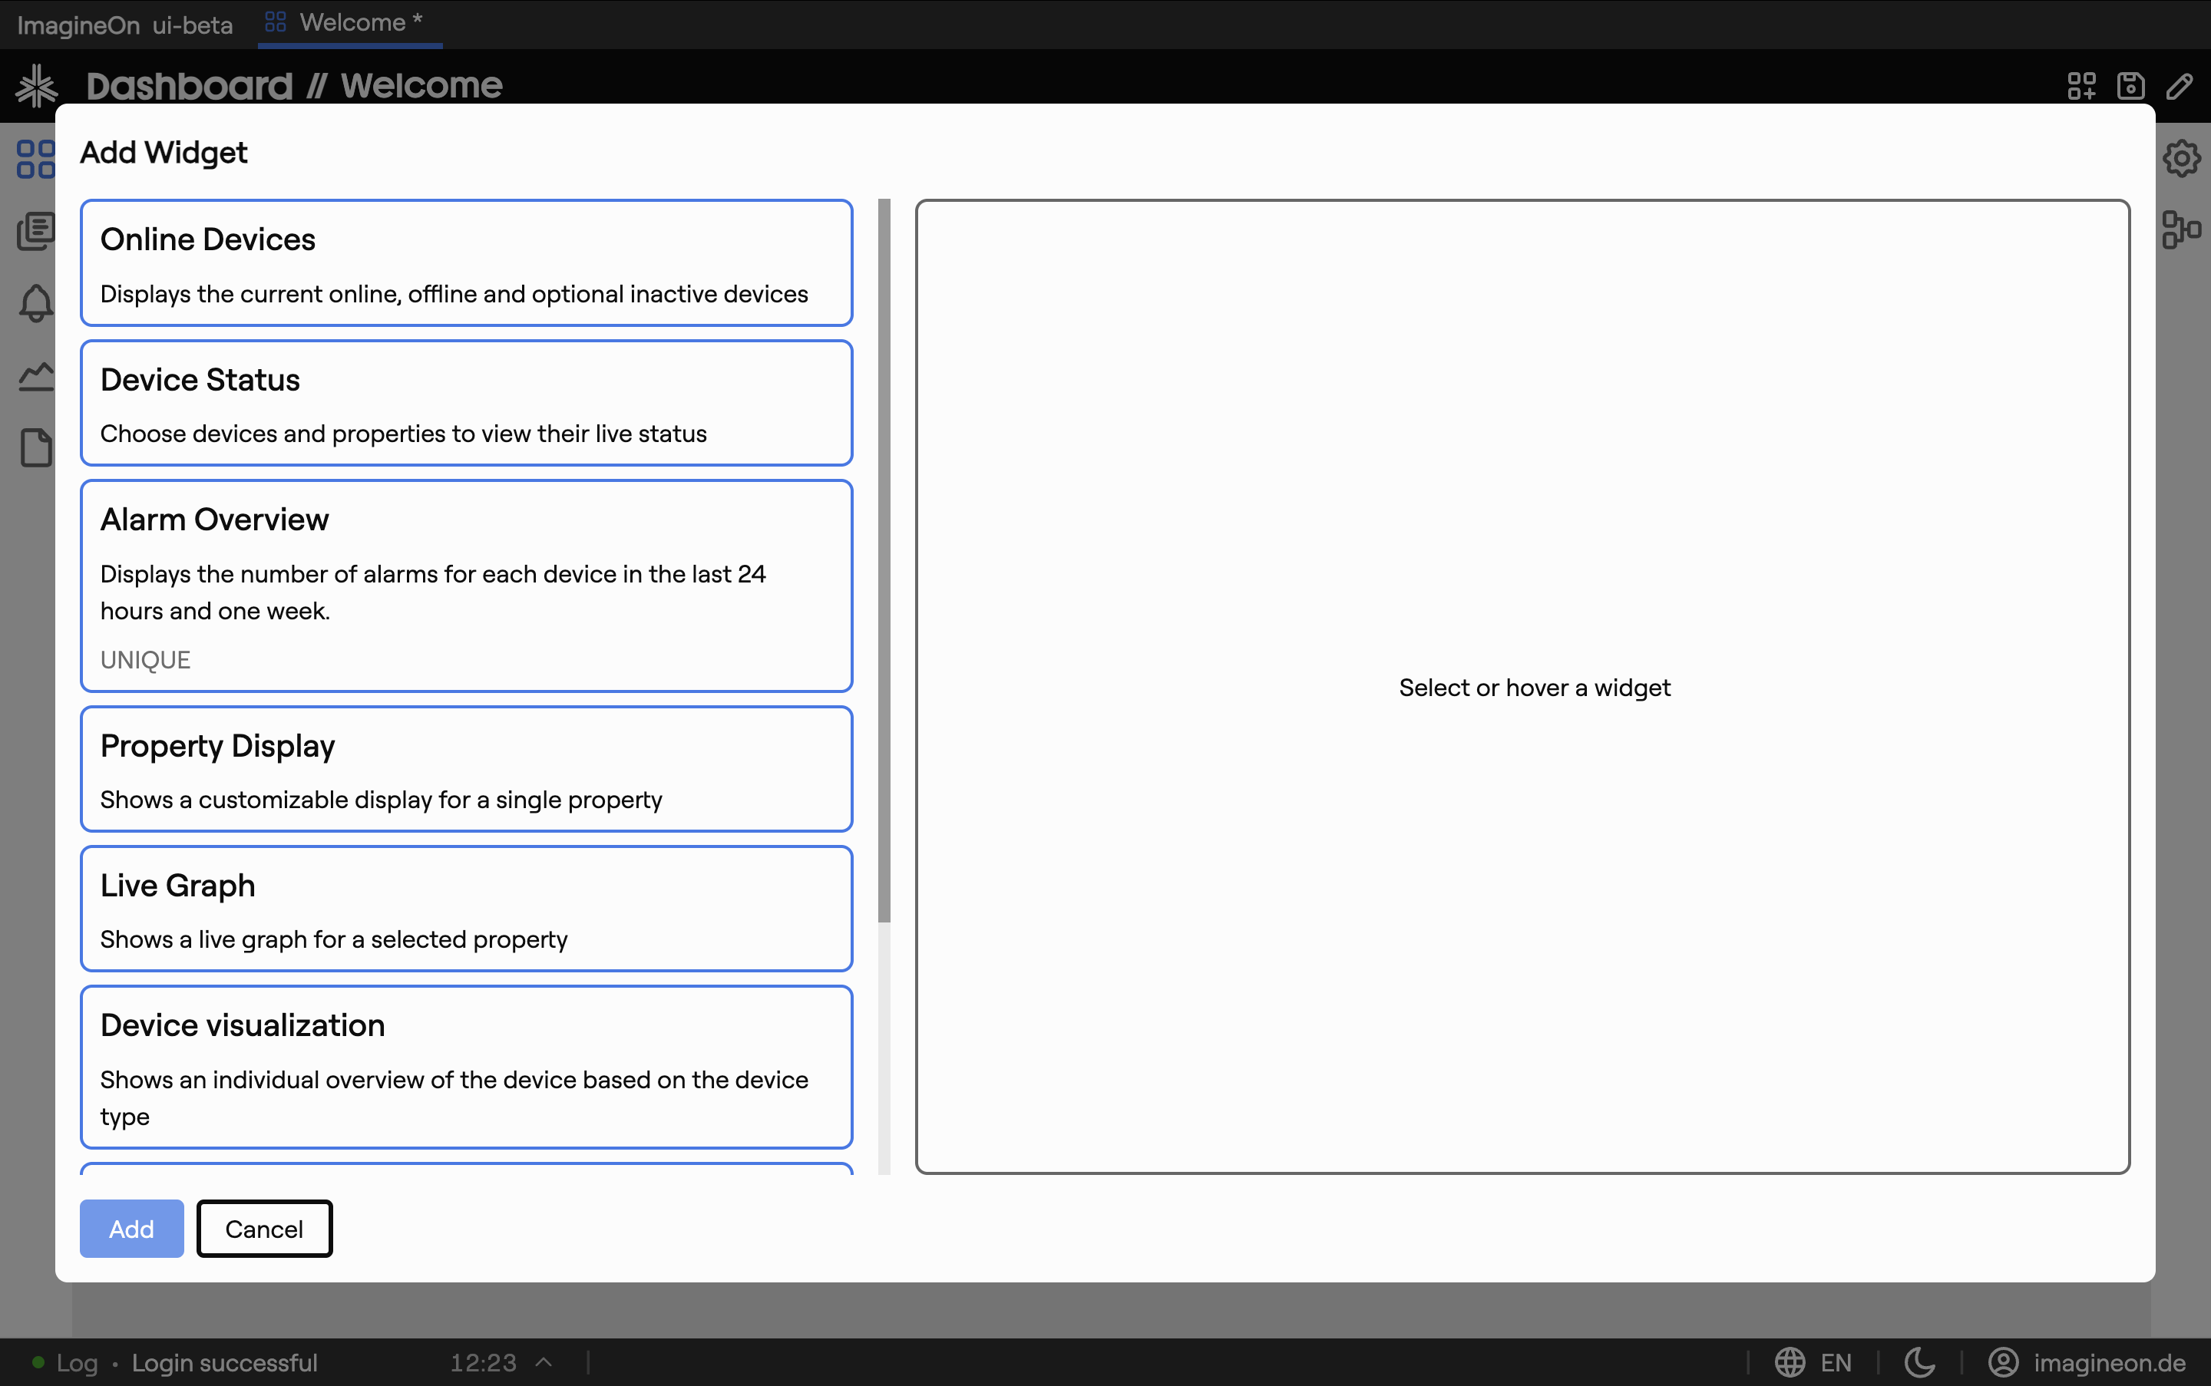This screenshot has width=2211, height=1386.
Task: Click the widget list scrollbar thumb
Action: coord(884,561)
